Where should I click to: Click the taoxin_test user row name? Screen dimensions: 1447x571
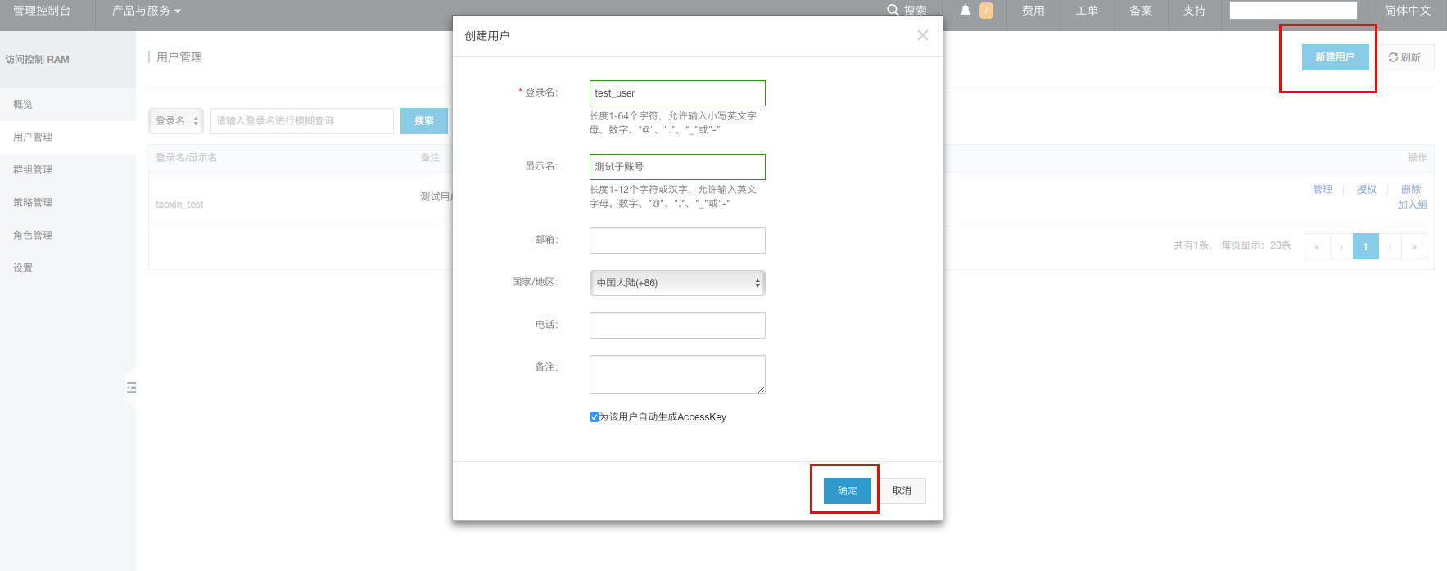pyautogui.click(x=179, y=205)
